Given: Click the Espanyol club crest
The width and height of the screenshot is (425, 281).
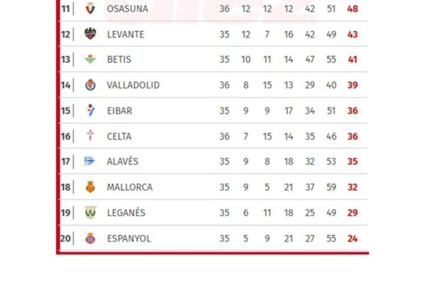Looking at the screenshot, I should pyautogui.click(x=90, y=238).
